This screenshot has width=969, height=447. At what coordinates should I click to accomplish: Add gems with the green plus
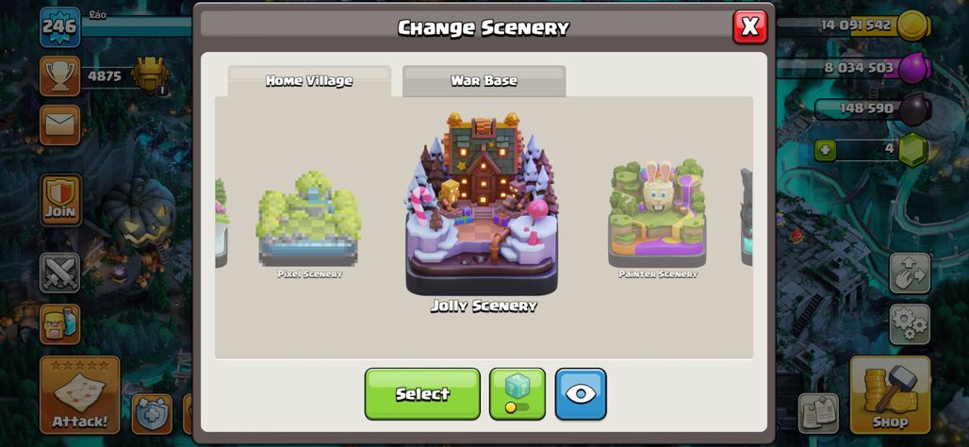point(825,150)
